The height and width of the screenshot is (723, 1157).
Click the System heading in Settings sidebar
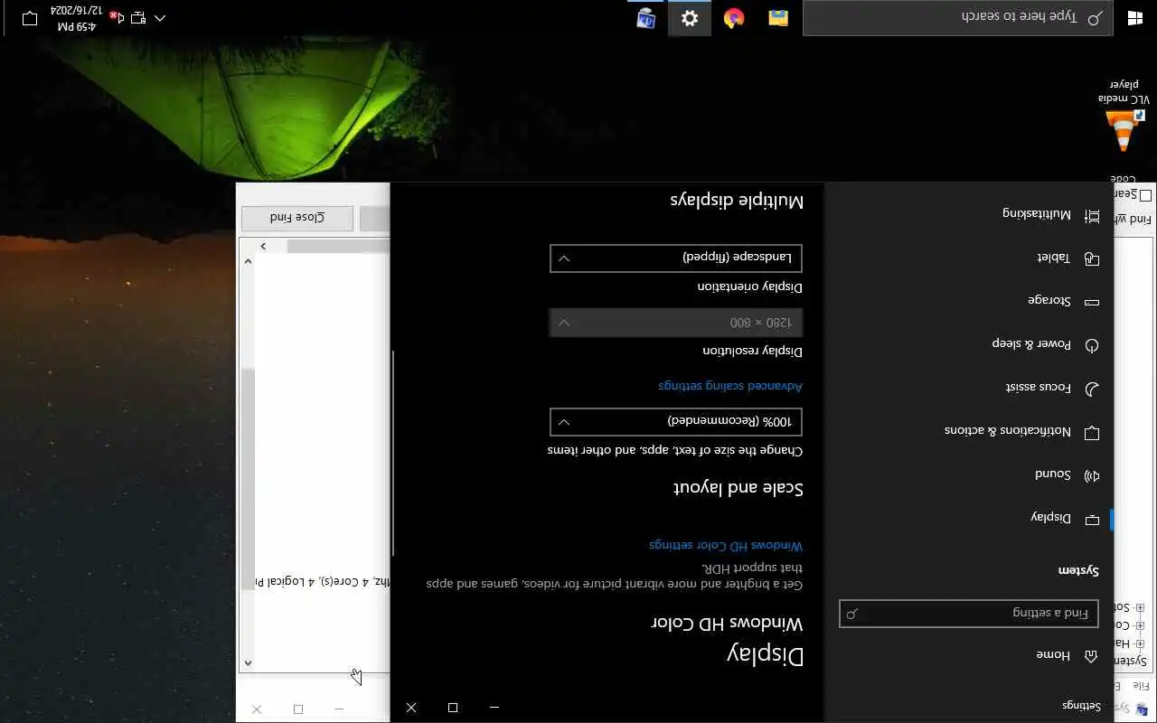(1078, 571)
